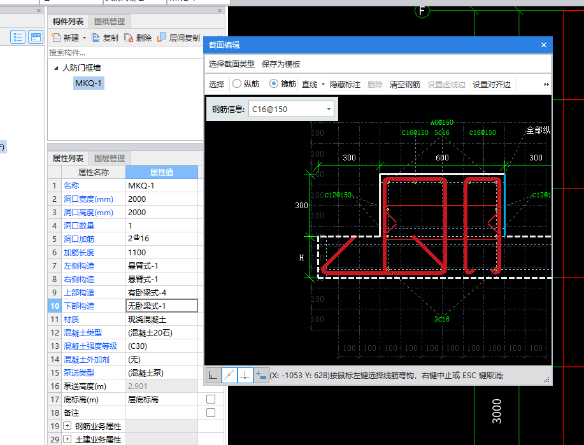Check the 底标高 row checkbox

(211, 399)
